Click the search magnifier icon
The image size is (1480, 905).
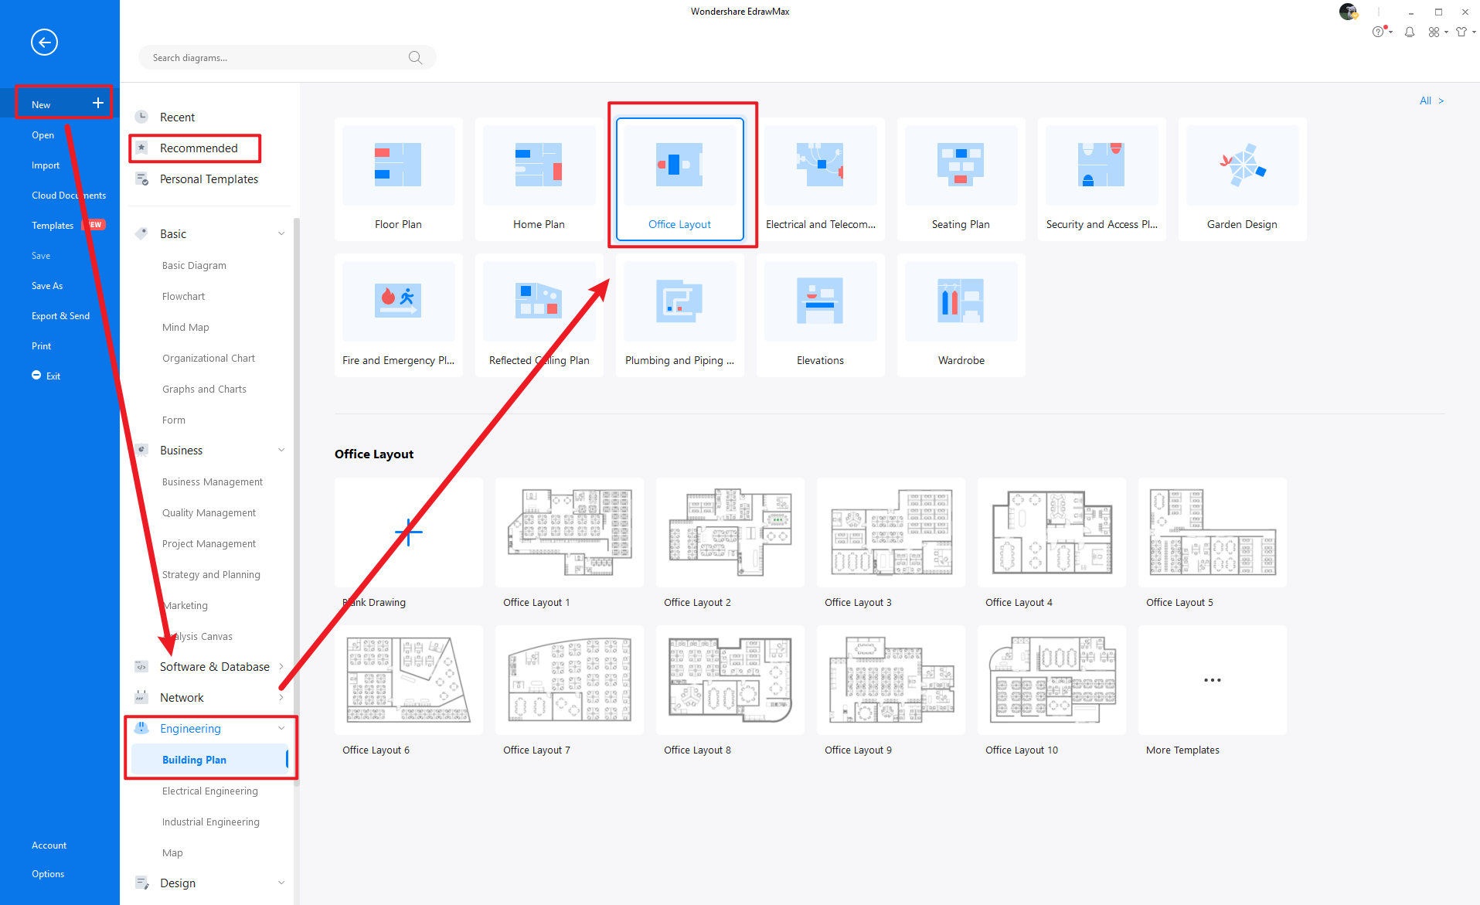[x=415, y=58]
